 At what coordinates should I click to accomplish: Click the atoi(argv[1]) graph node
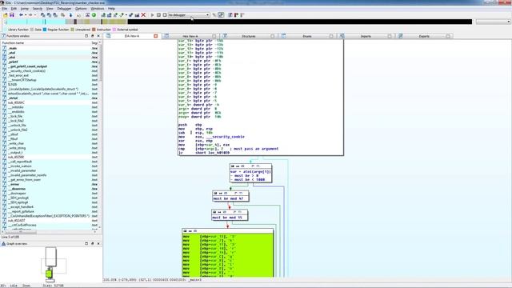[250, 173]
